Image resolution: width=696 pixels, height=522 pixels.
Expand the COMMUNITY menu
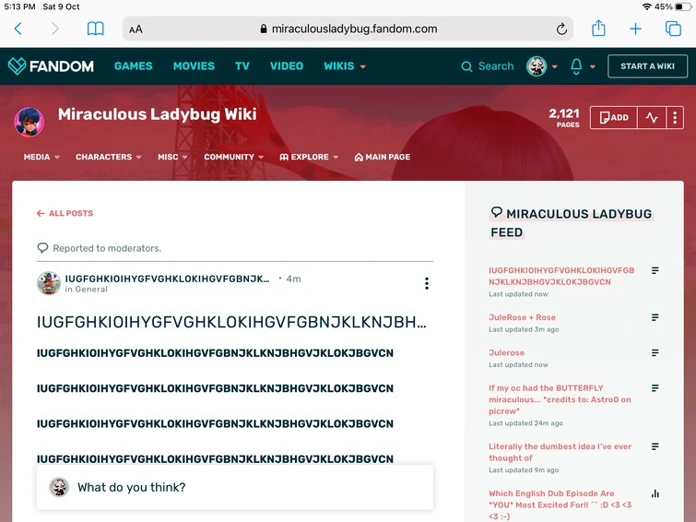(234, 157)
